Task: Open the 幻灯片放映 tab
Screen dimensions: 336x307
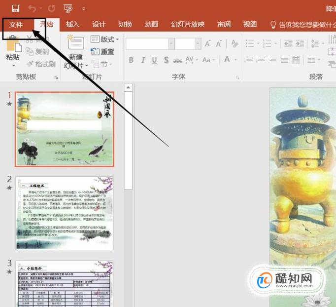Action: pyautogui.click(x=188, y=24)
